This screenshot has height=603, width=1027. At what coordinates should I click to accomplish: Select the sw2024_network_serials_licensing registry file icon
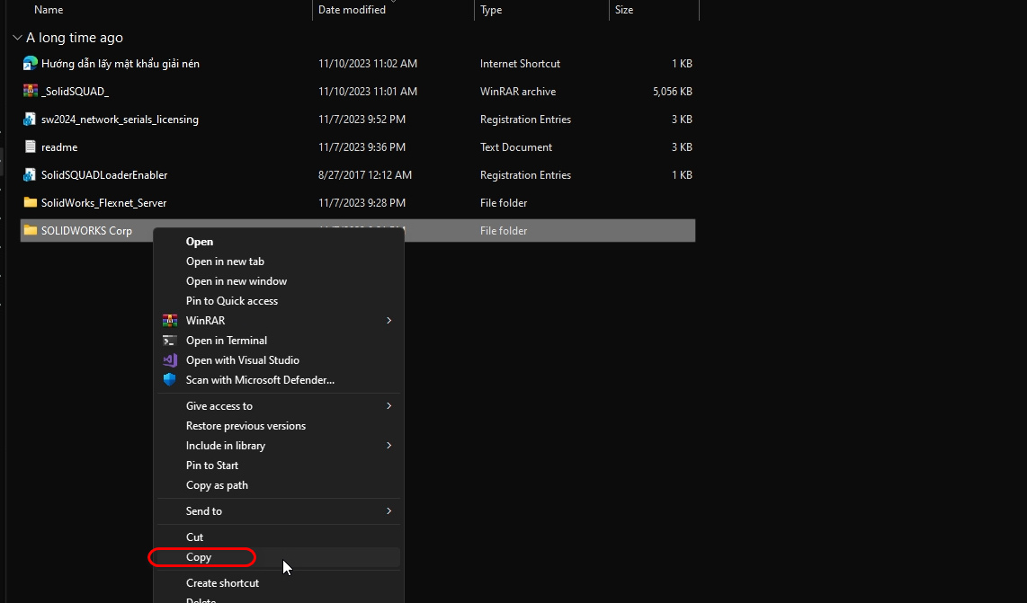coord(31,120)
